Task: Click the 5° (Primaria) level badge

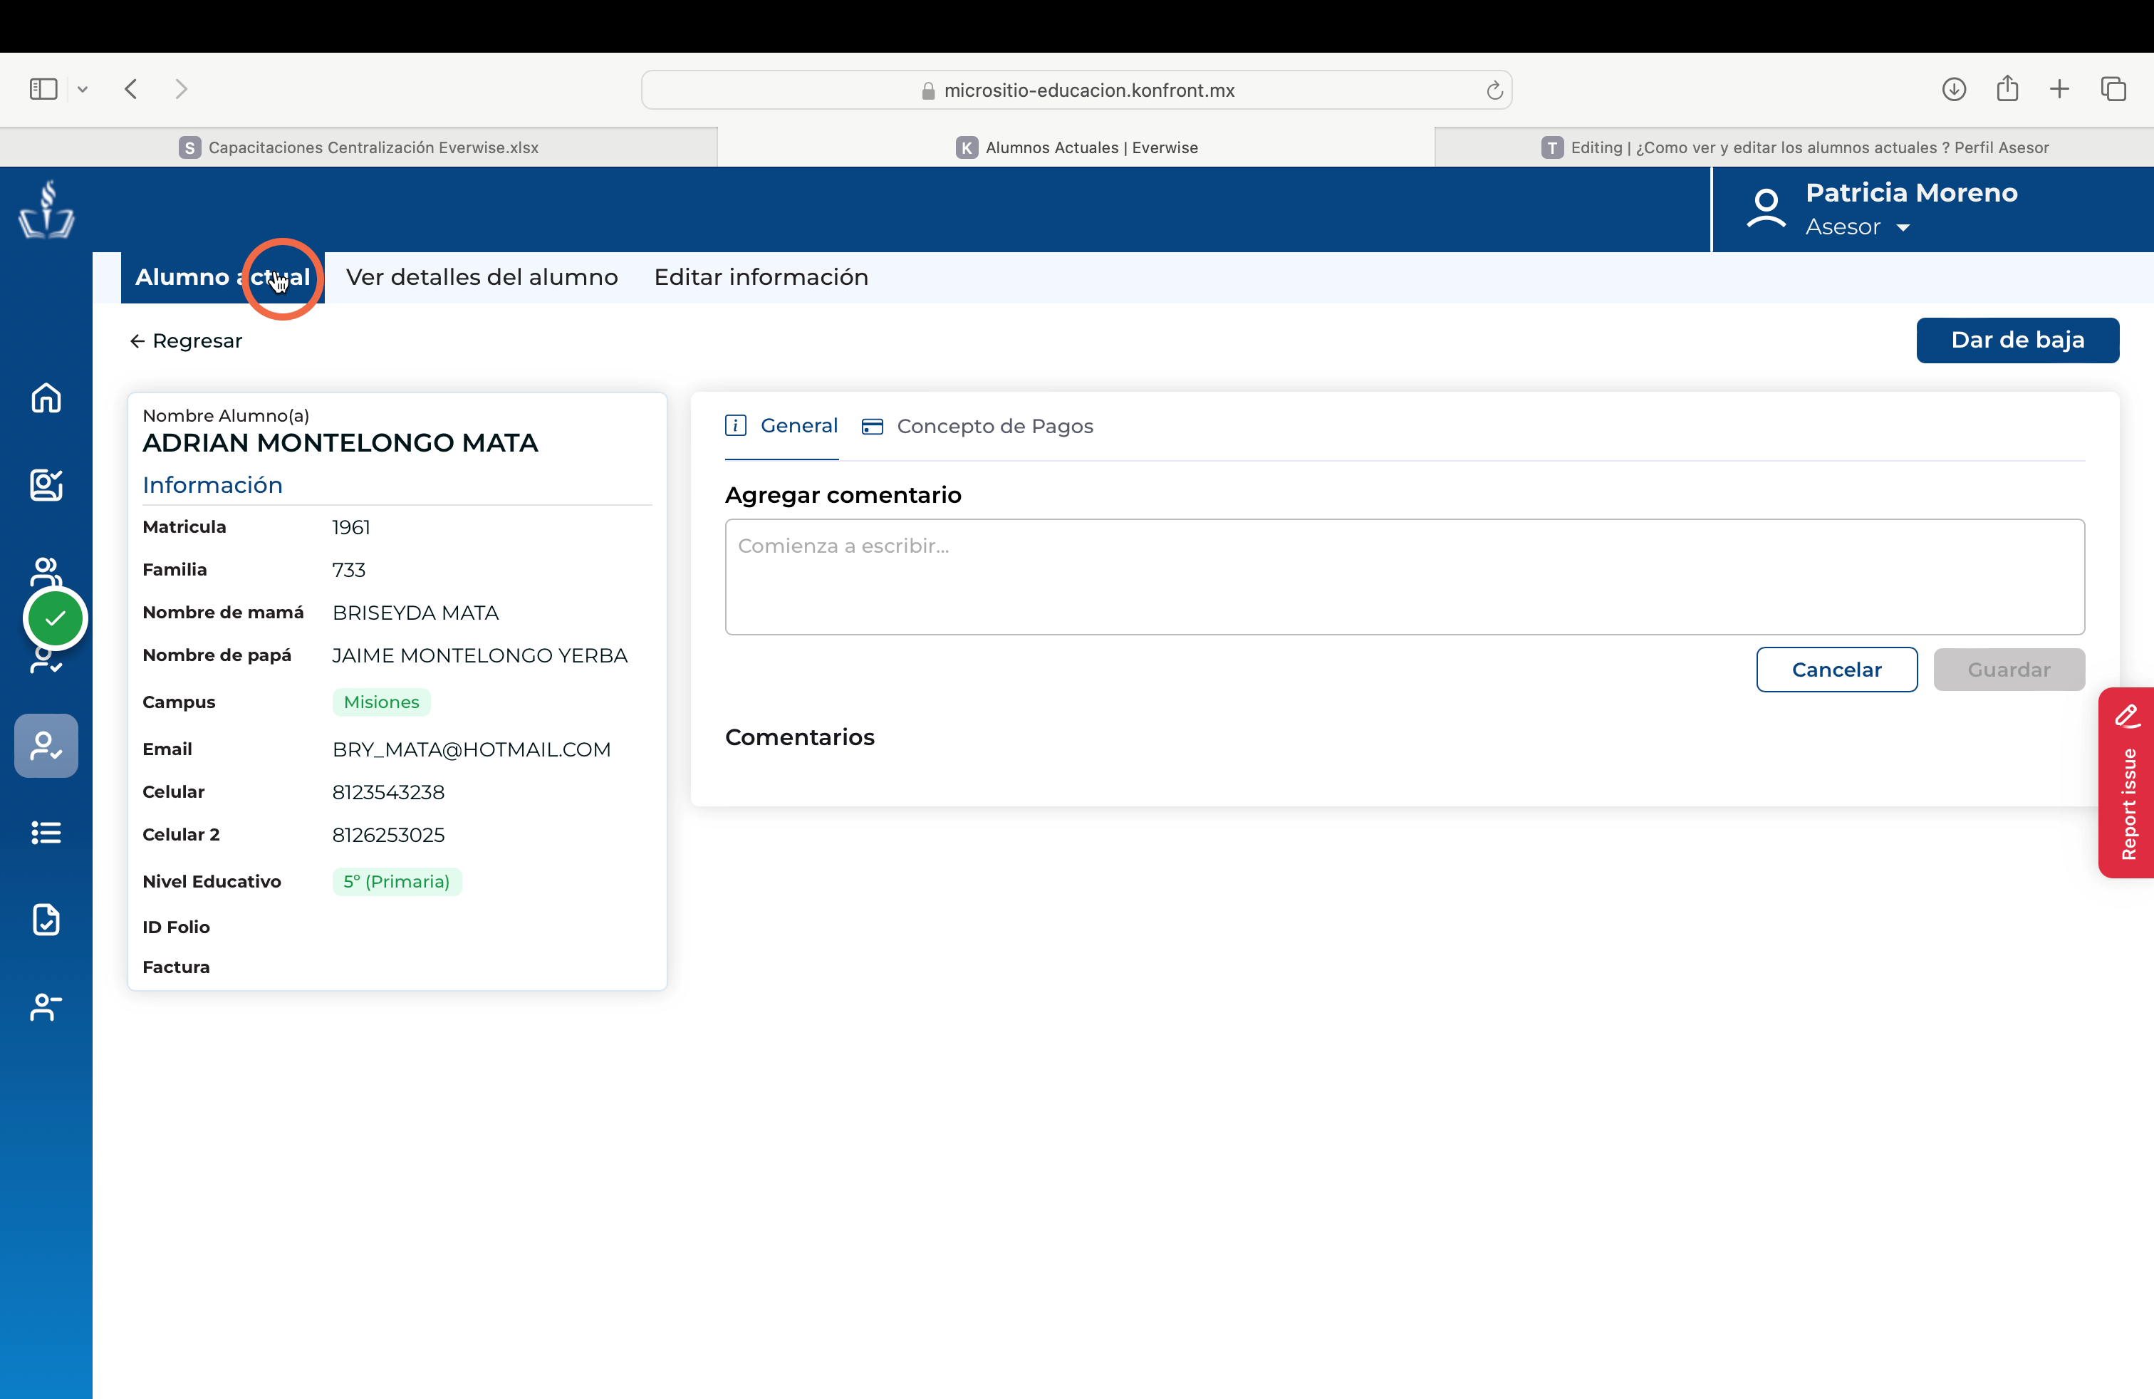Action: (397, 881)
